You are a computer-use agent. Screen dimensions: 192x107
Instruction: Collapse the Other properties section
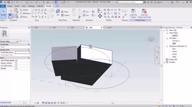coord(29,58)
